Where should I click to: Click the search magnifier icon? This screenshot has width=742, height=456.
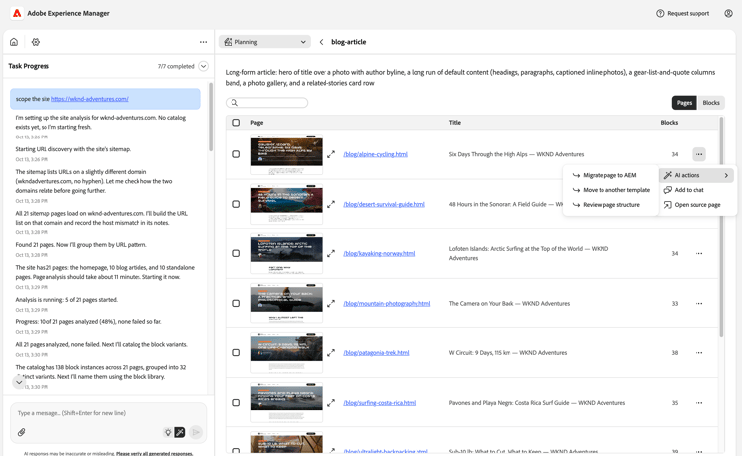(234, 103)
